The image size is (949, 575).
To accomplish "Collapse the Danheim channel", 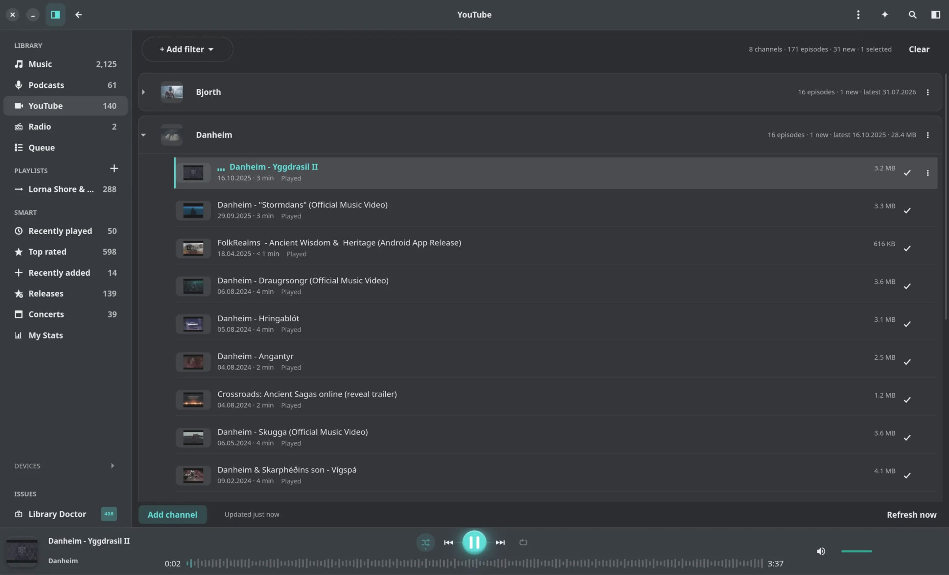I will 144,135.
